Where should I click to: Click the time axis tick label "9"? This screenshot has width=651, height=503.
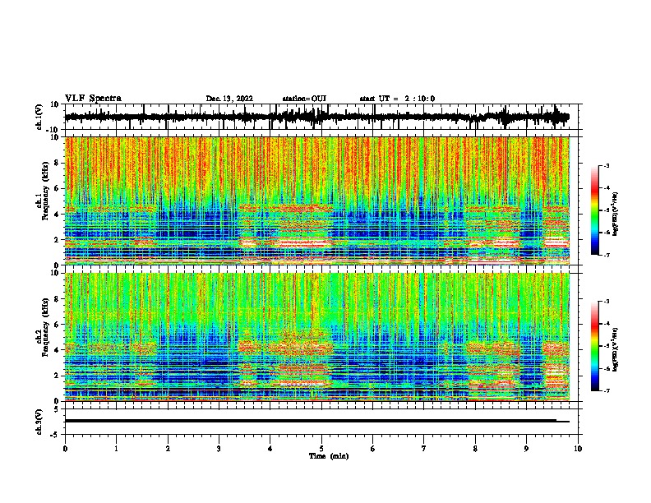tap(526, 449)
